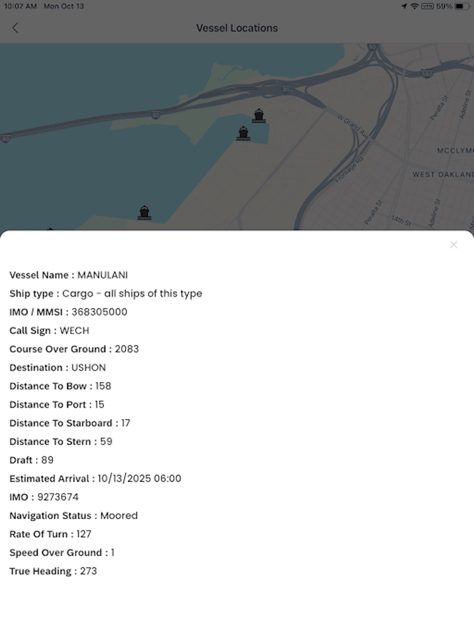Screen dimensions: 474x632
Task: Select the Distance To Port 15 row
Action: coord(57,405)
